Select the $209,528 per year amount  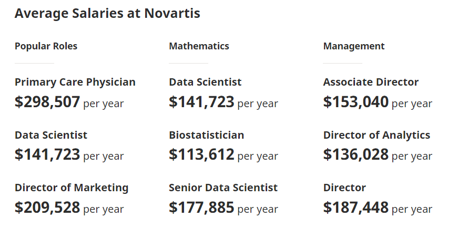(x=47, y=208)
